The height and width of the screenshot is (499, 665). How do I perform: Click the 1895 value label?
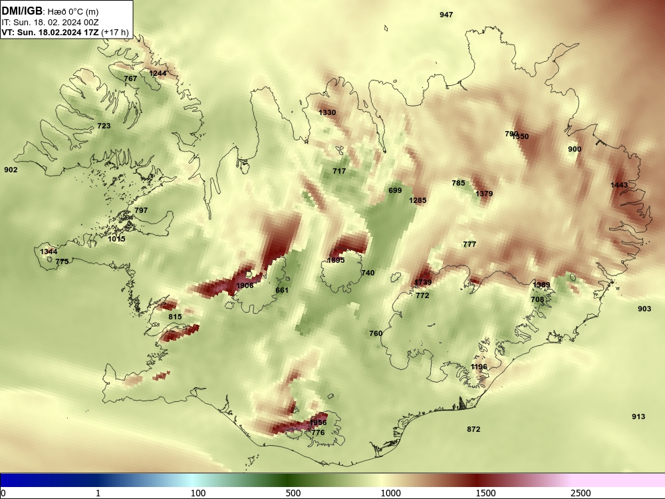click(336, 261)
